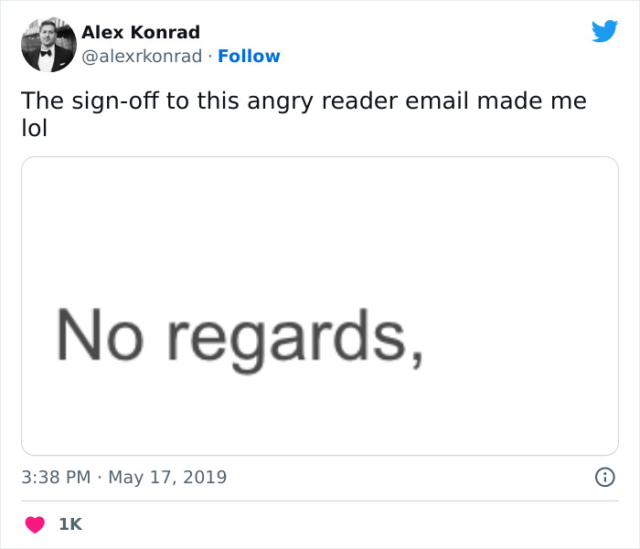Click the word 'lol' in the tweet
640x549 pixels.
coord(34,130)
